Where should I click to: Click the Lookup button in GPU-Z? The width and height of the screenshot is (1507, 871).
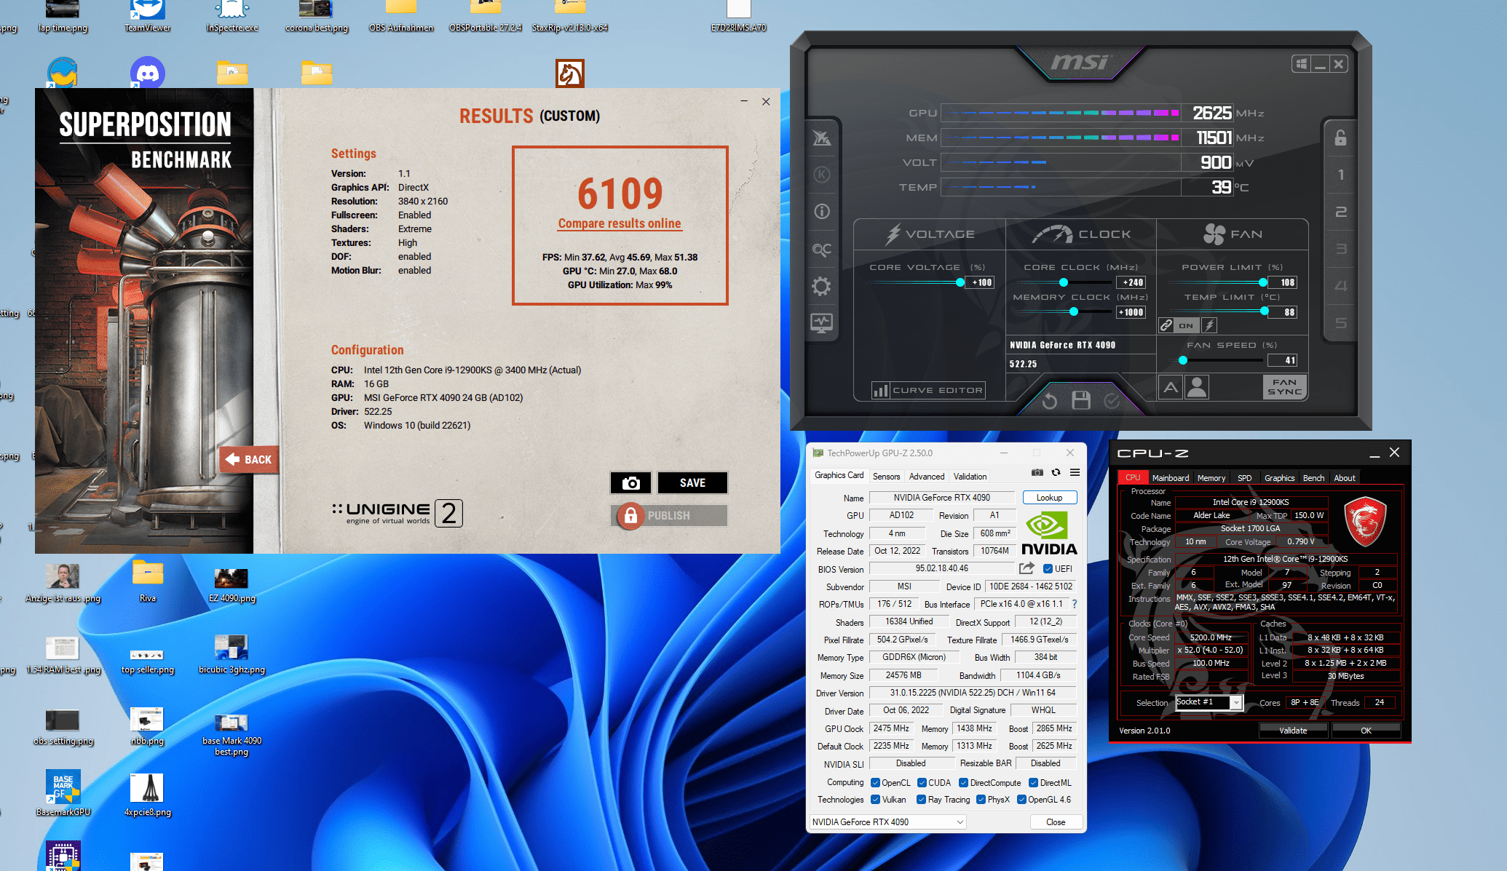click(x=1049, y=498)
